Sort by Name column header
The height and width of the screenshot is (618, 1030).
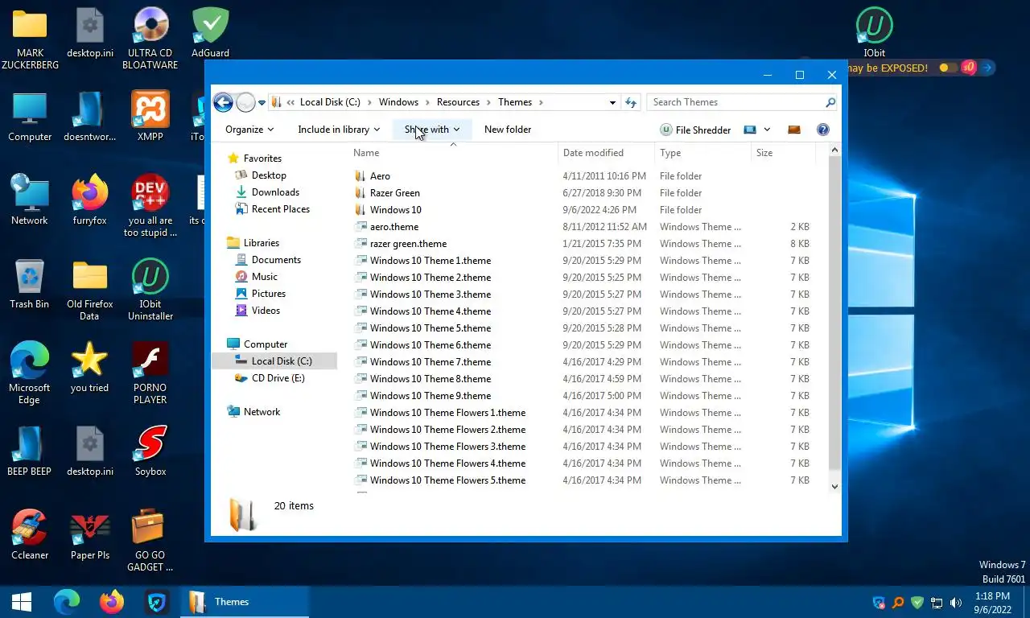pyautogui.click(x=453, y=153)
